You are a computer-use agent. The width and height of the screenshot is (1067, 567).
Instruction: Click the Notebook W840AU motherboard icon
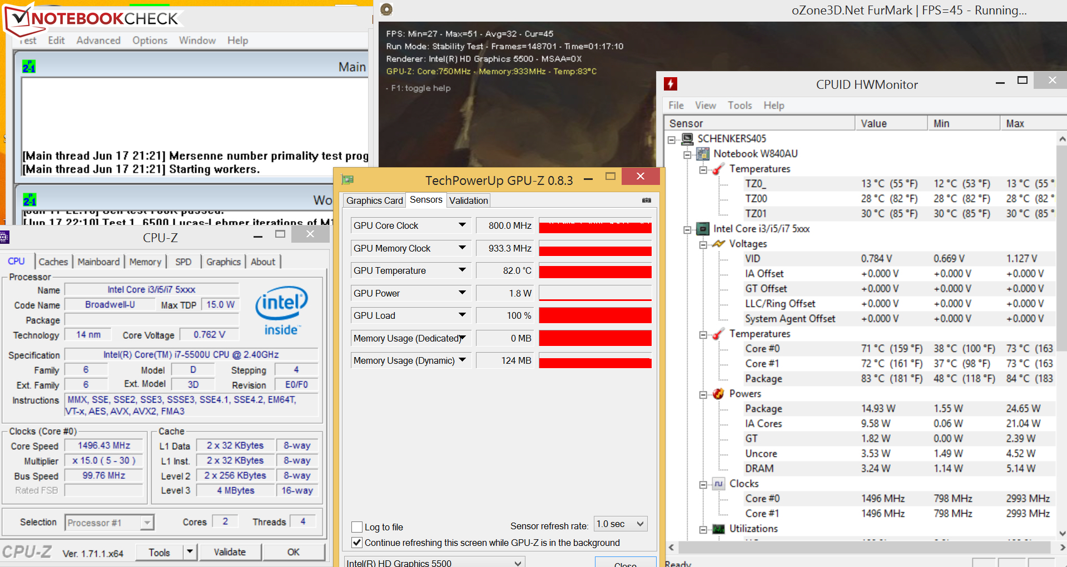tap(703, 153)
